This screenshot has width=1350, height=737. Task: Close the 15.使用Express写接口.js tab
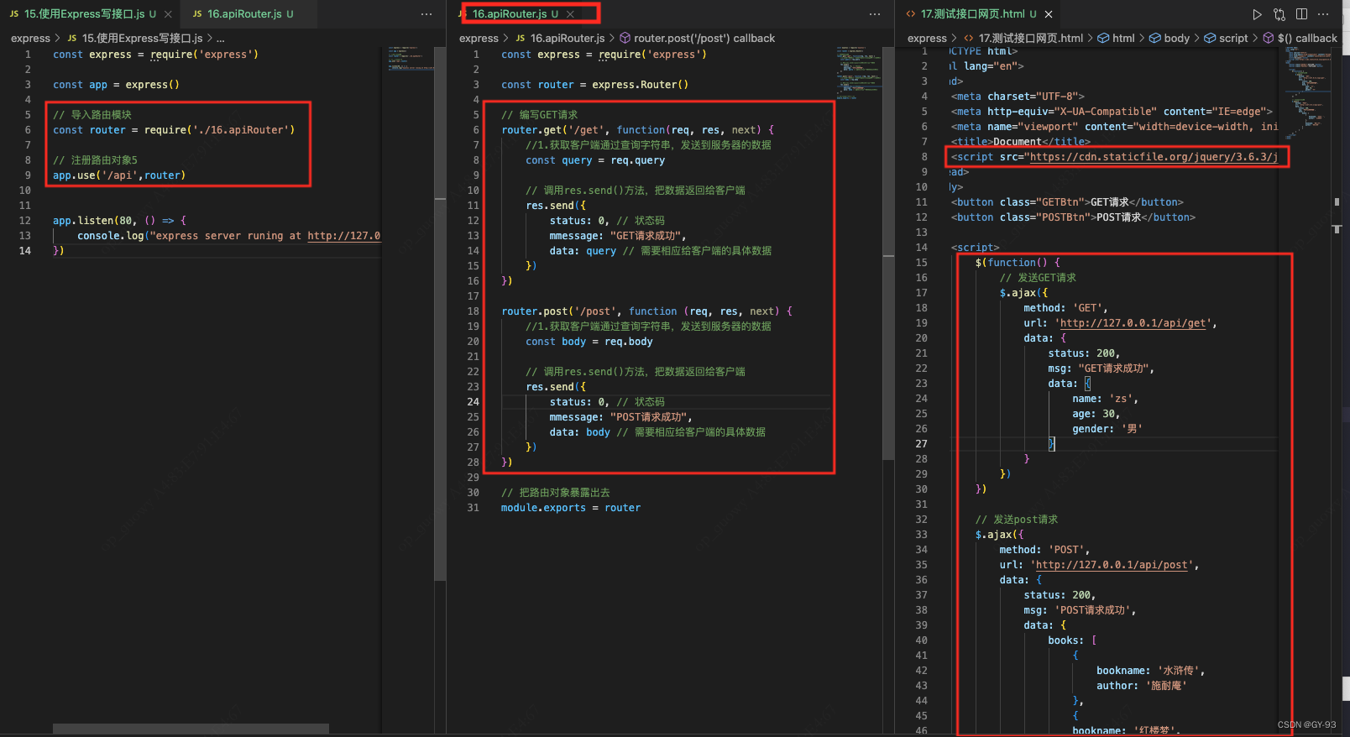pyautogui.click(x=168, y=14)
